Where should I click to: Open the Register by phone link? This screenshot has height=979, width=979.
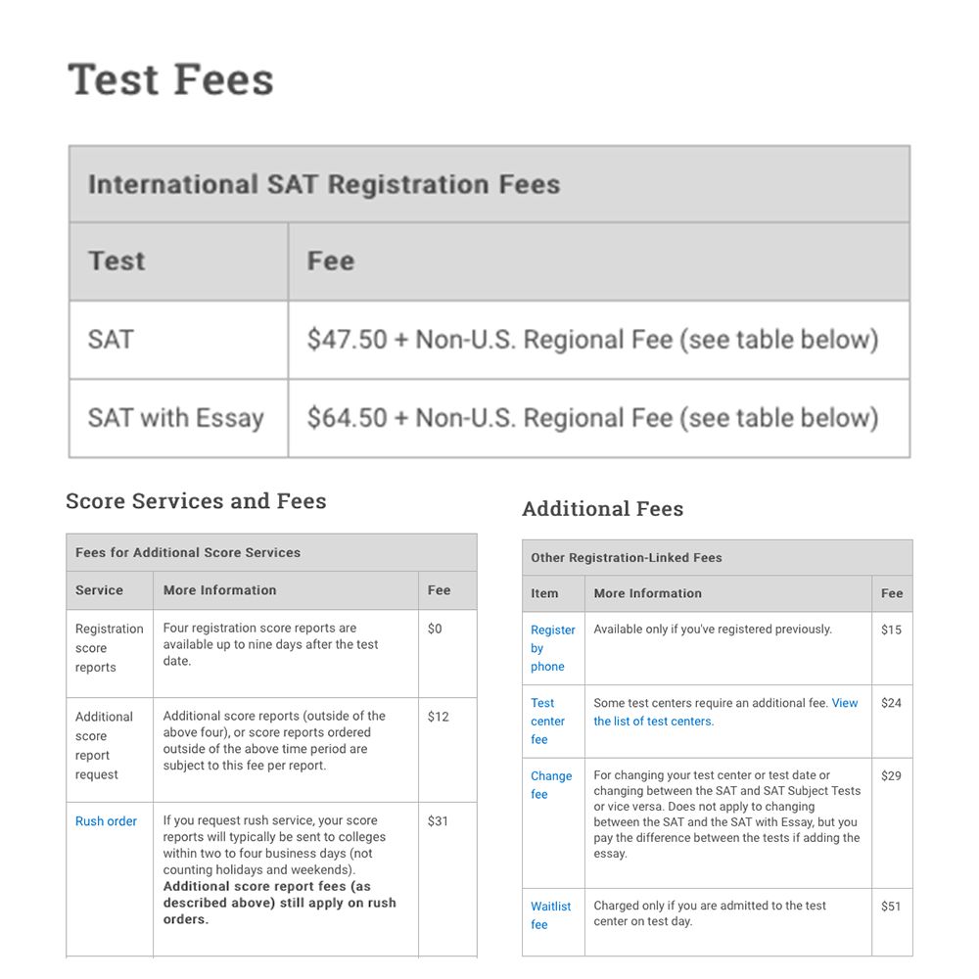point(552,648)
